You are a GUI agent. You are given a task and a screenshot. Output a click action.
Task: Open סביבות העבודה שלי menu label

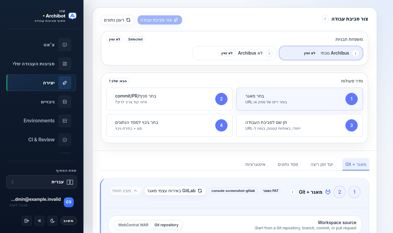[34, 64]
